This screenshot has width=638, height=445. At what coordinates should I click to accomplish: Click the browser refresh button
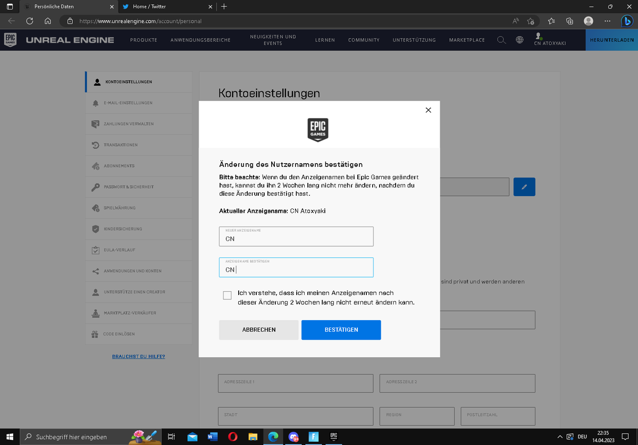click(30, 21)
